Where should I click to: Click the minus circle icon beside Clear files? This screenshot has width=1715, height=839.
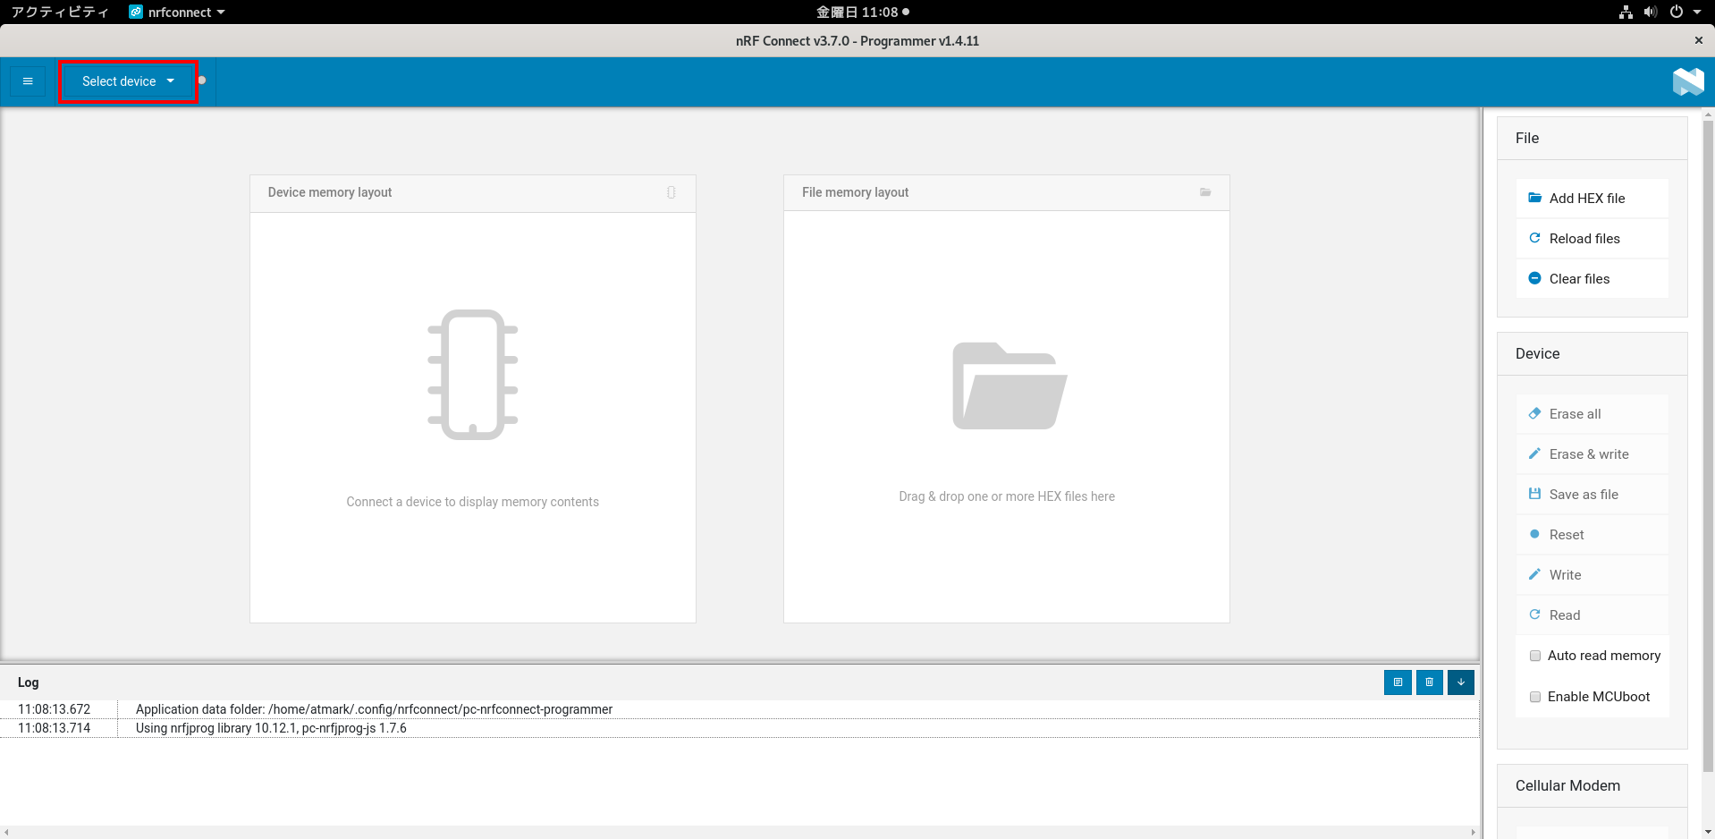tap(1534, 278)
